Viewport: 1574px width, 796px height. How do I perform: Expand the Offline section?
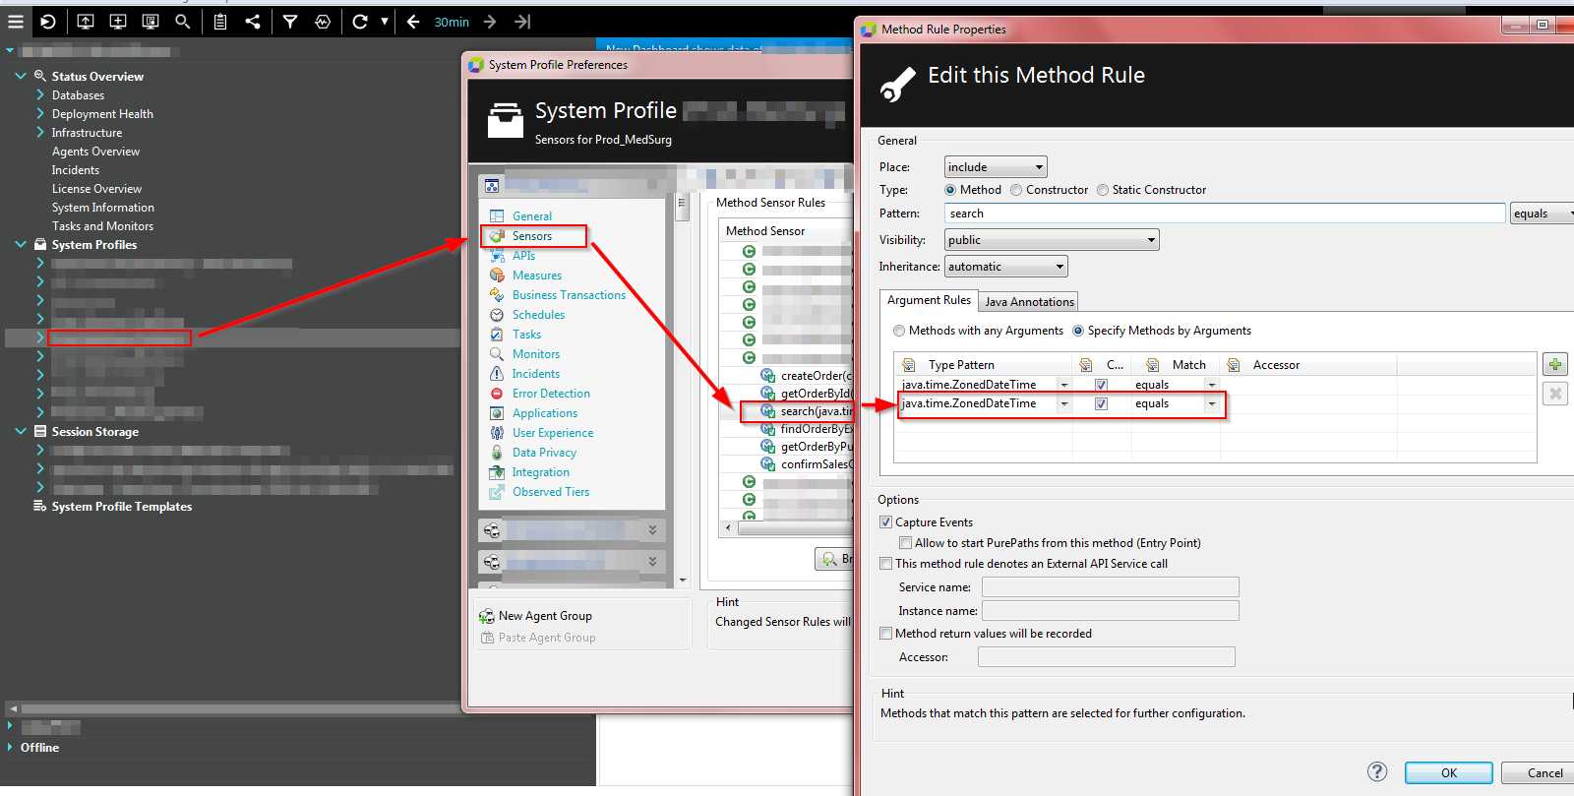coord(11,747)
